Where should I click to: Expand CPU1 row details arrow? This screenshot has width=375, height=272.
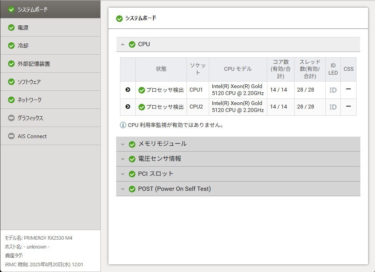pyautogui.click(x=128, y=90)
